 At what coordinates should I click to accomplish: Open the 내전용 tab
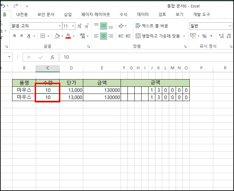(22, 14)
